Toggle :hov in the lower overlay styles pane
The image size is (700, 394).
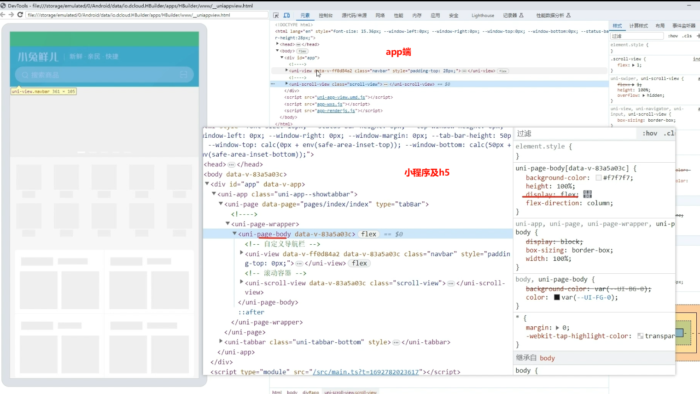650,133
